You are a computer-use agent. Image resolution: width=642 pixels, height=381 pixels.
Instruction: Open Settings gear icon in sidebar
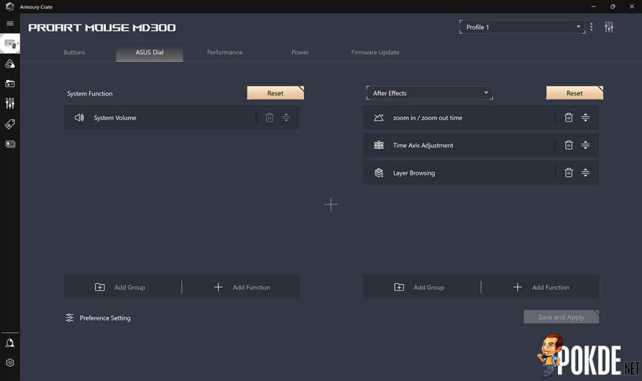click(10, 363)
